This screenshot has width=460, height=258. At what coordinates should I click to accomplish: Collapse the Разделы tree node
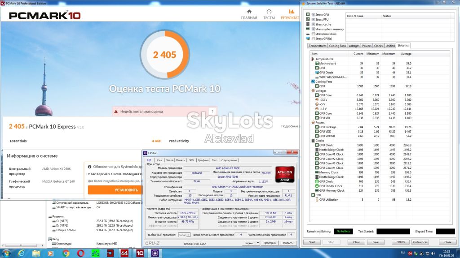[50, 216]
